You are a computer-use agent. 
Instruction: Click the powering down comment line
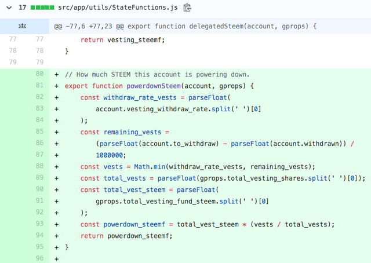[157, 75]
